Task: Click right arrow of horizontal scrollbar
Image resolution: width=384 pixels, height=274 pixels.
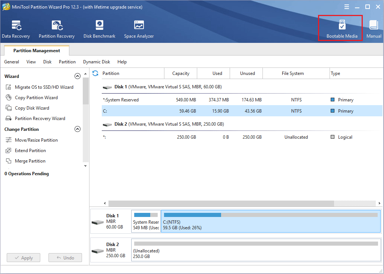Action: 380,203
